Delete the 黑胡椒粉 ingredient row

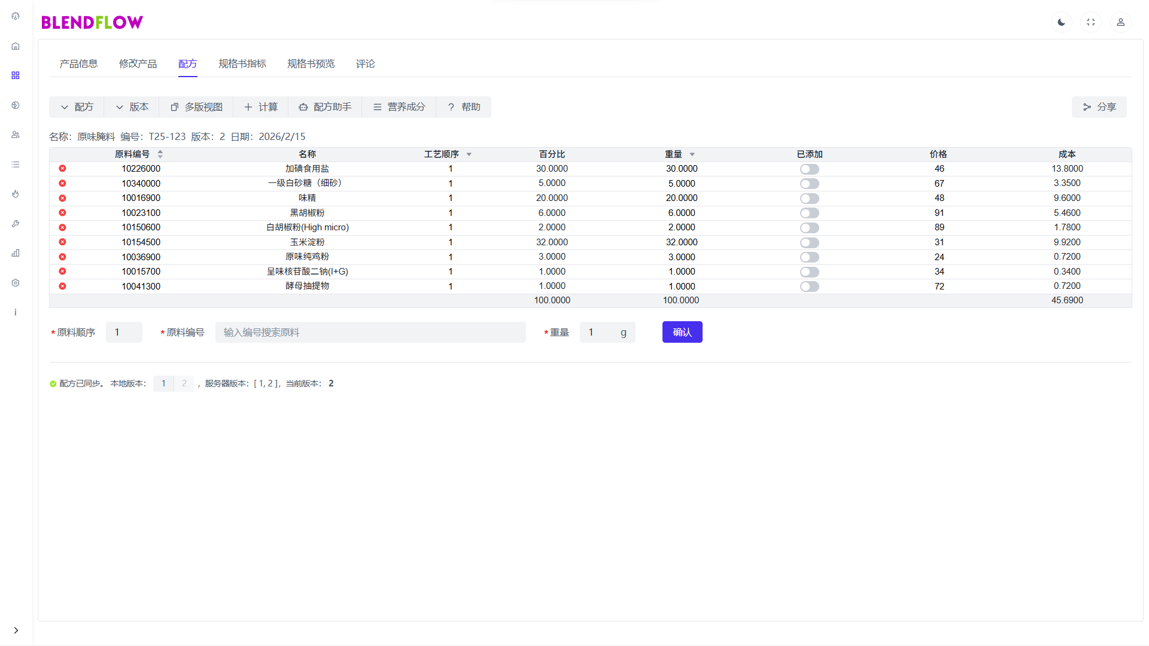(x=62, y=213)
